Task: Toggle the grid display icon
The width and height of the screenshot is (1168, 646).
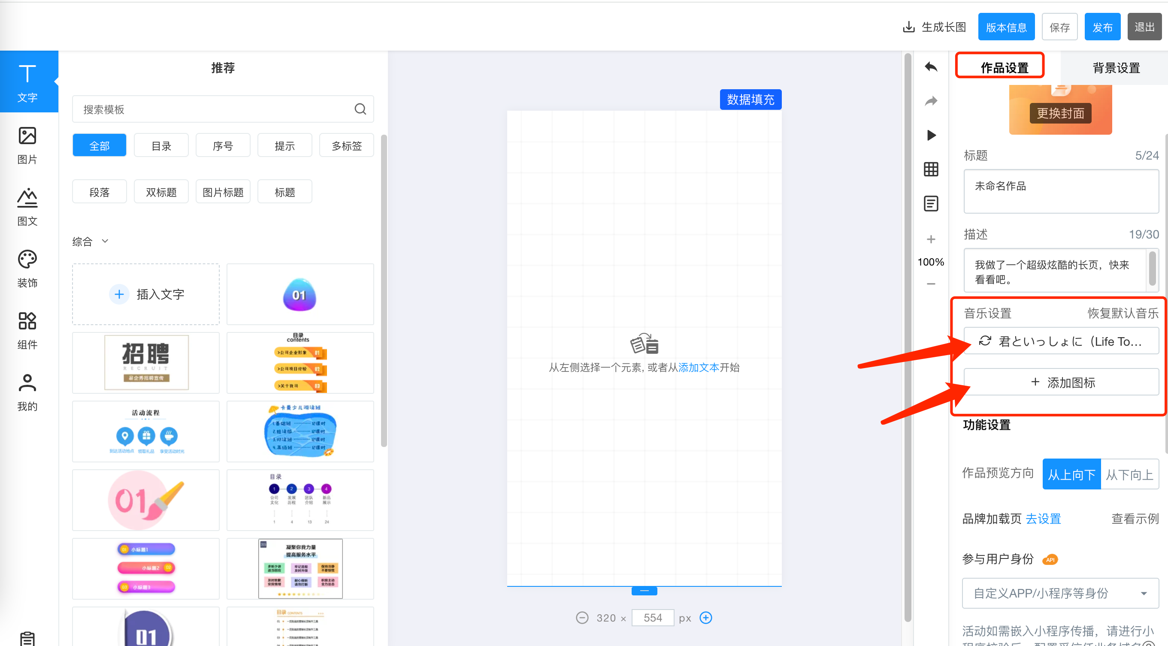Action: click(x=930, y=169)
